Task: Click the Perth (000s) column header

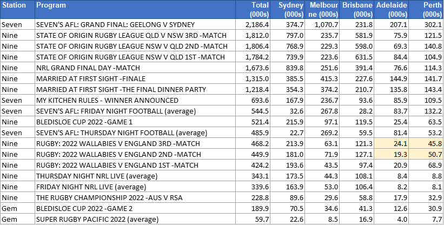Action: tap(426, 9)
